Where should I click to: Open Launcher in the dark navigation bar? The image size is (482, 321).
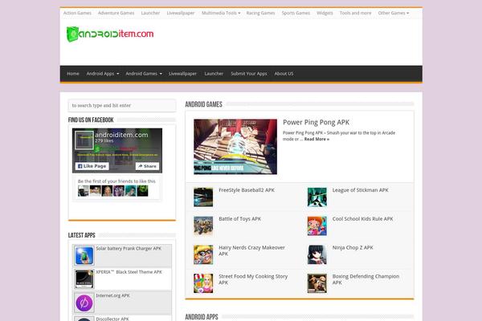click(x=214, y=74)
